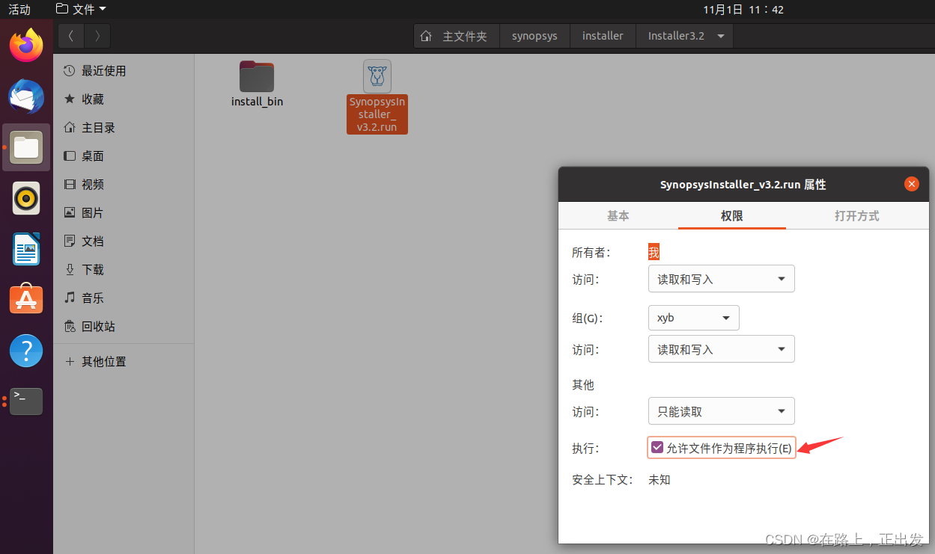Navigate to synopsys in path bar
This screenshot has height=554, width=935.
pyautogui.click(x=534, y=36)
